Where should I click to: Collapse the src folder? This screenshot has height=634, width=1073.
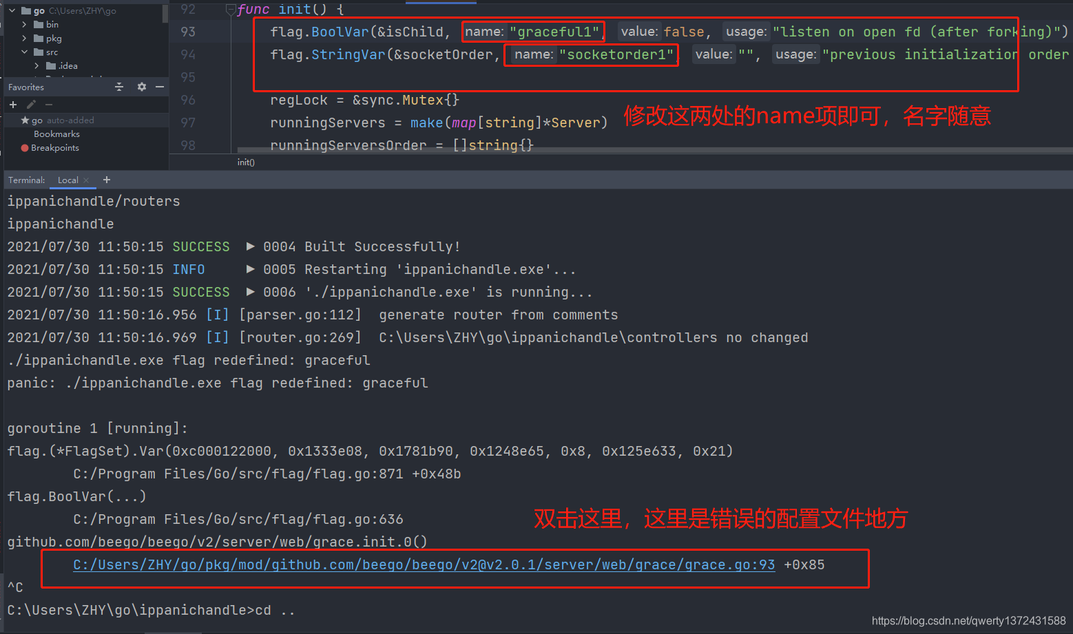(24, 52)
